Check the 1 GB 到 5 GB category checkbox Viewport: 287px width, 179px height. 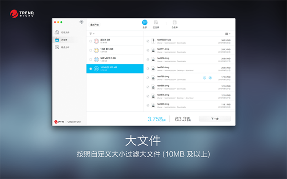pos(90,50)
